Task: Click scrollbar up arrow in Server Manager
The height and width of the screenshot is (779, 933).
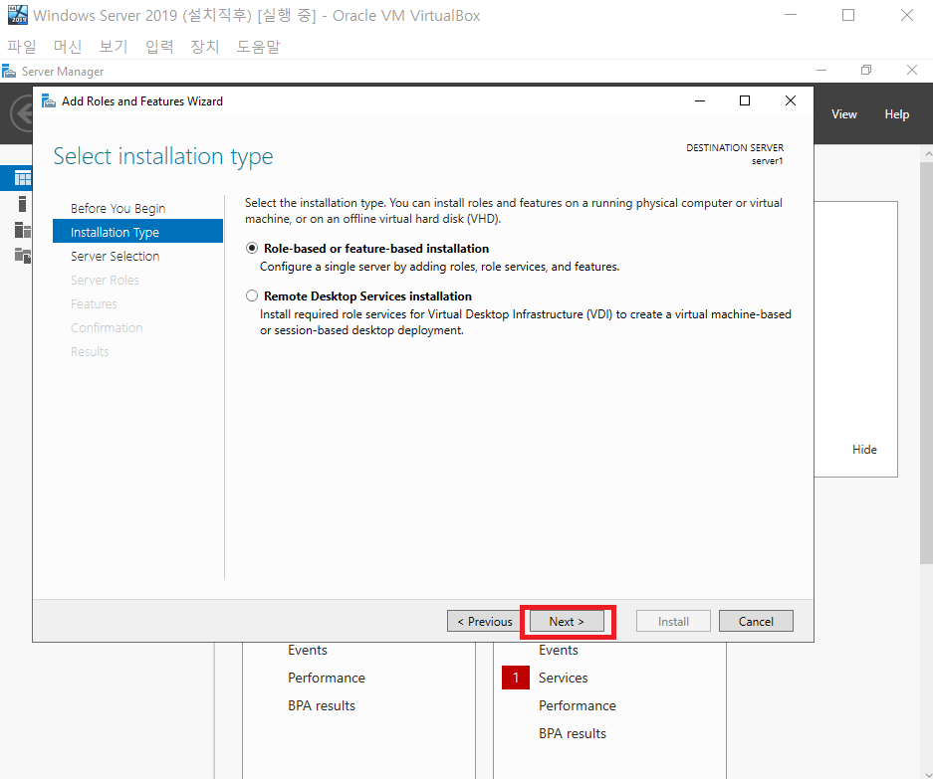Action: (928, 153)
